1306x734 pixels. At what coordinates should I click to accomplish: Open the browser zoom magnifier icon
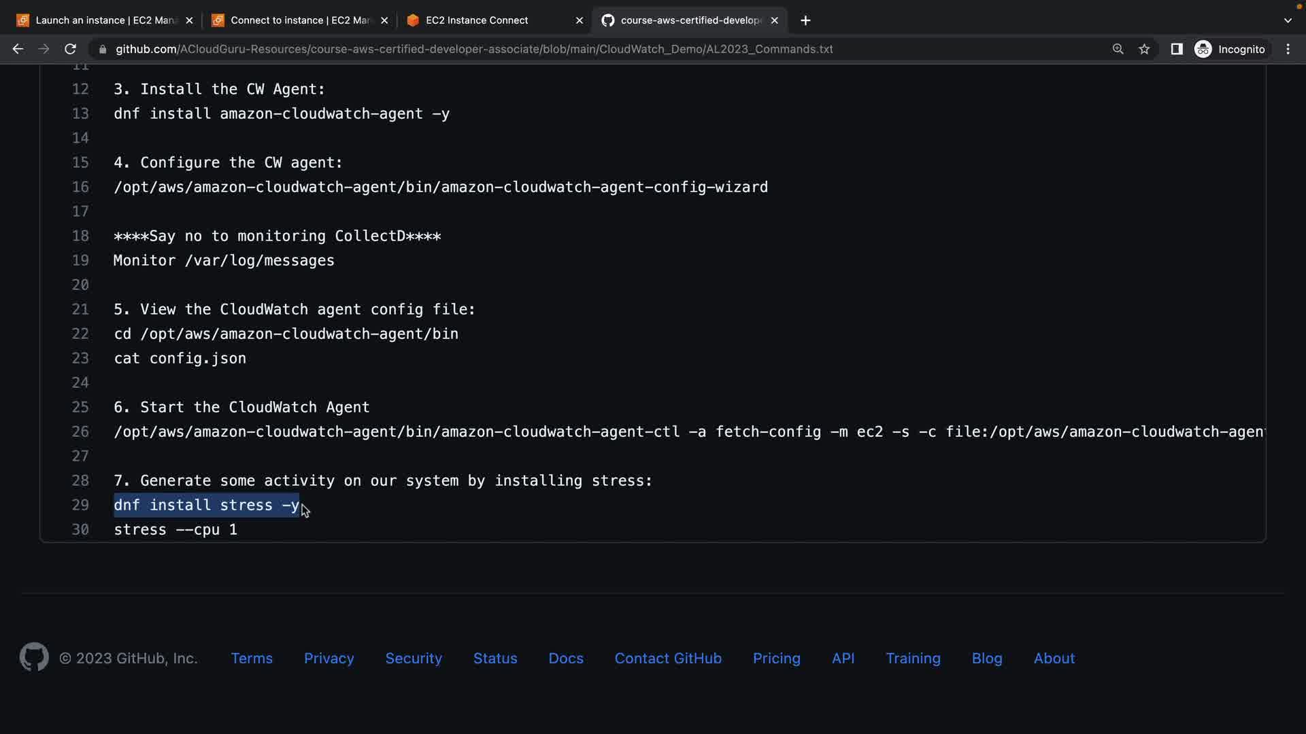(1118, 49)
